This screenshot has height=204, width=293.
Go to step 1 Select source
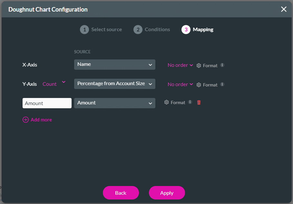[x=101, y=30]
